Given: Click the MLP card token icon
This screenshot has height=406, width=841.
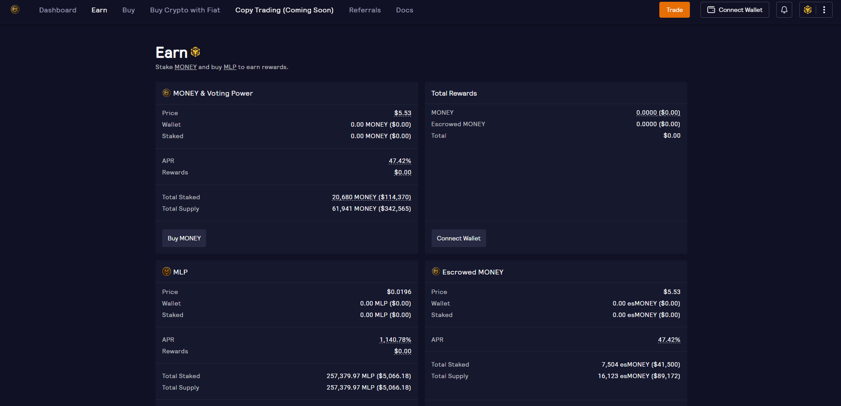Looking at the screenshot, I should [x=167, y=272].
